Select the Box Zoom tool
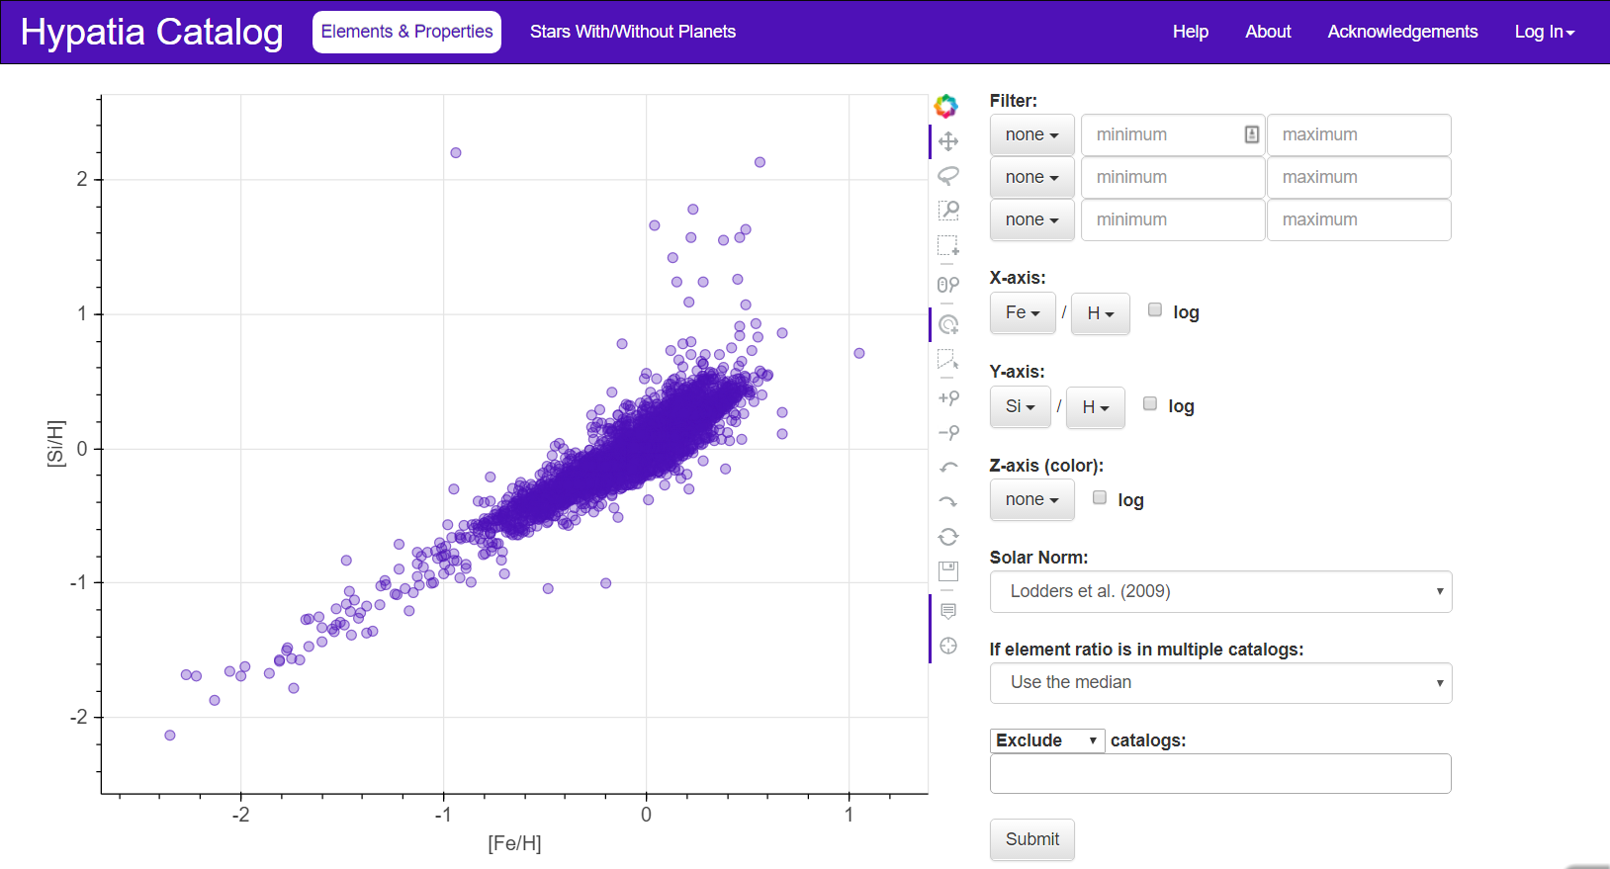The image size is (1610, 869). pyautogui.click(x=947, y=210)
